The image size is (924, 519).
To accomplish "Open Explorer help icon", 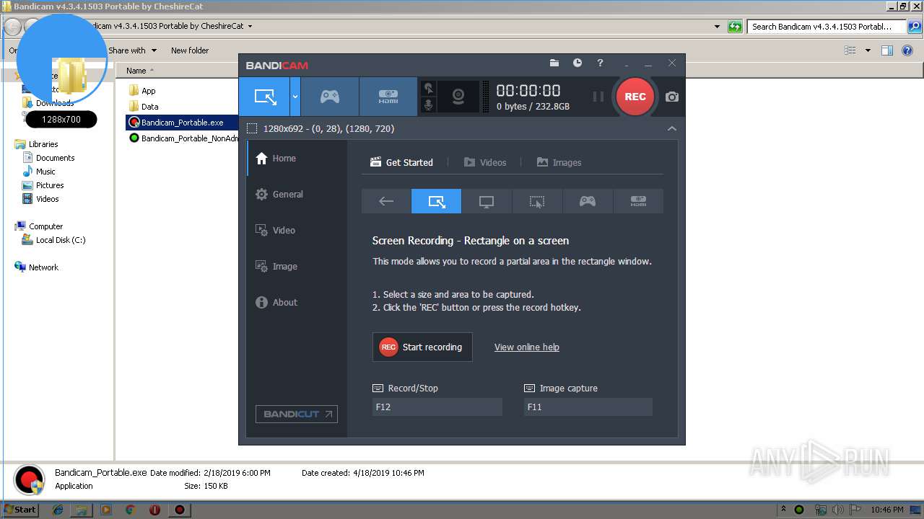I will tap(908, 50).
